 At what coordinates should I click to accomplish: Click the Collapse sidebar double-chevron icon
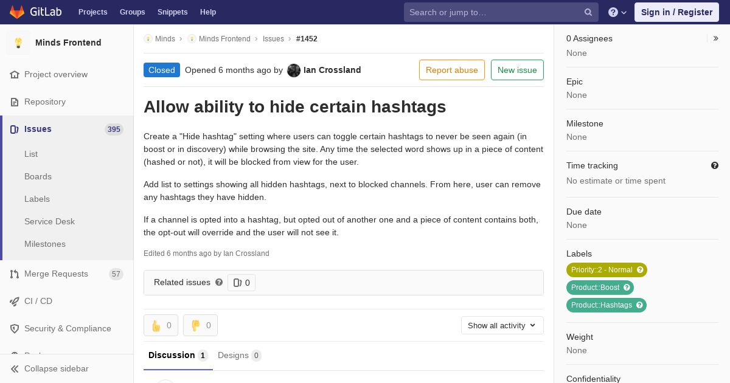pos(15,368)
